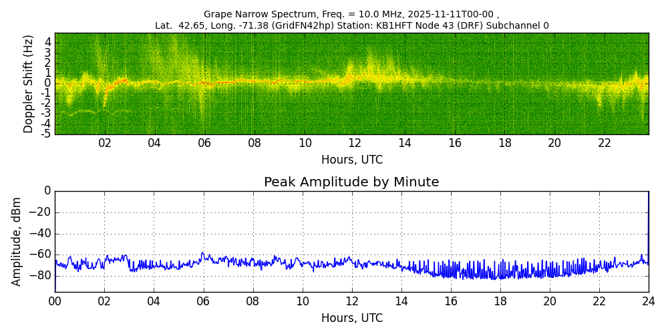The width and height of the screenshot is (668, 334).
Task: Click the -80 dBm tick label
Action: click(41, 275)
